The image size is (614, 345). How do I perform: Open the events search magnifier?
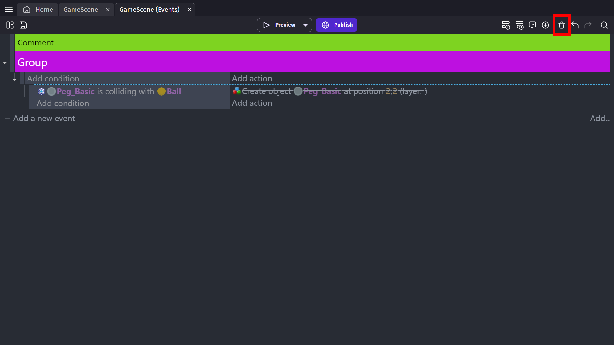click(604, 25)
